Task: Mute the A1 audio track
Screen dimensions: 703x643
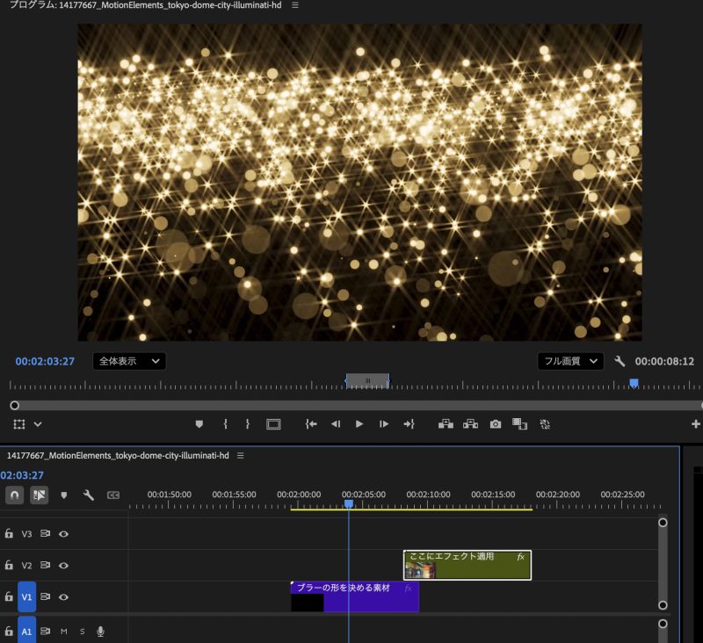Action: 64,631
